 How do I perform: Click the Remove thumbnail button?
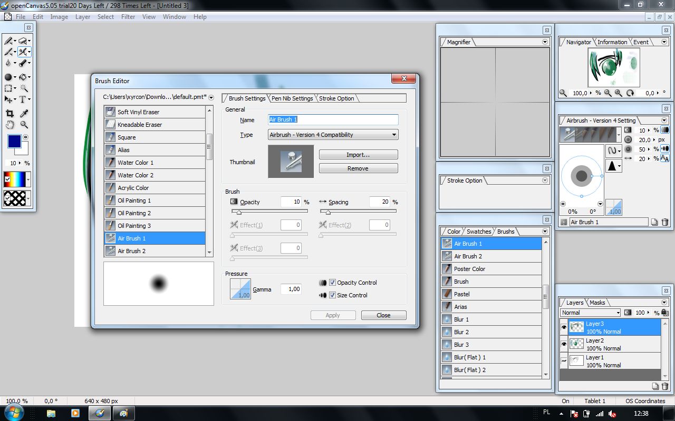pyautogui.click(x=358, y=168)
